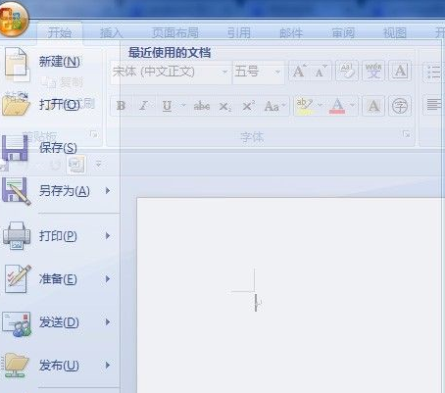445x393 pixels.
Task: Apply the red font color
Action: click(337, 106)
